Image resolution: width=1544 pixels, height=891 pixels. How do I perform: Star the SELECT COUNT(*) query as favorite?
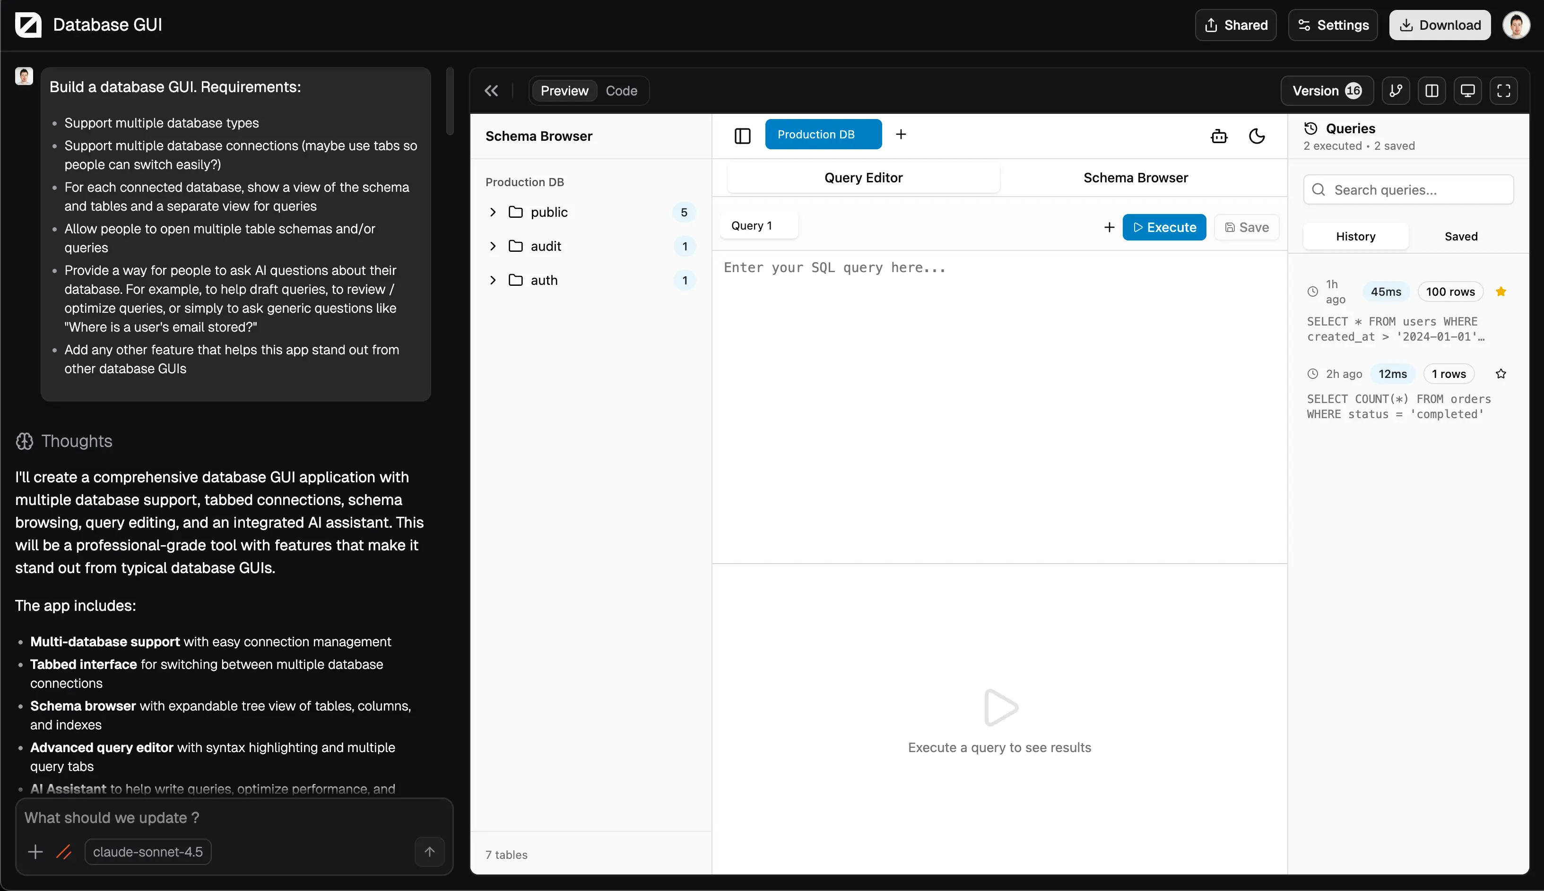pos(1501,373)
